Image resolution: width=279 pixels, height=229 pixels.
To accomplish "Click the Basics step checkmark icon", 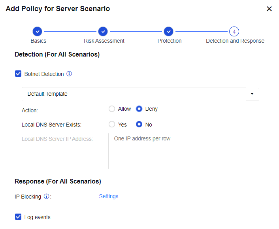I will tap(37, 31).
